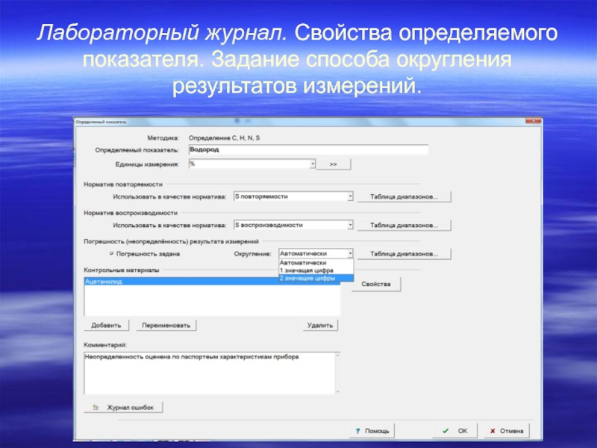Close the Определяемый показатель dialog window
The width and height of the screenshot is (597, 448).
click(531, 120)
